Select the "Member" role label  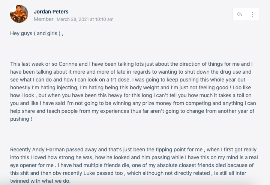tap(43, 19)
